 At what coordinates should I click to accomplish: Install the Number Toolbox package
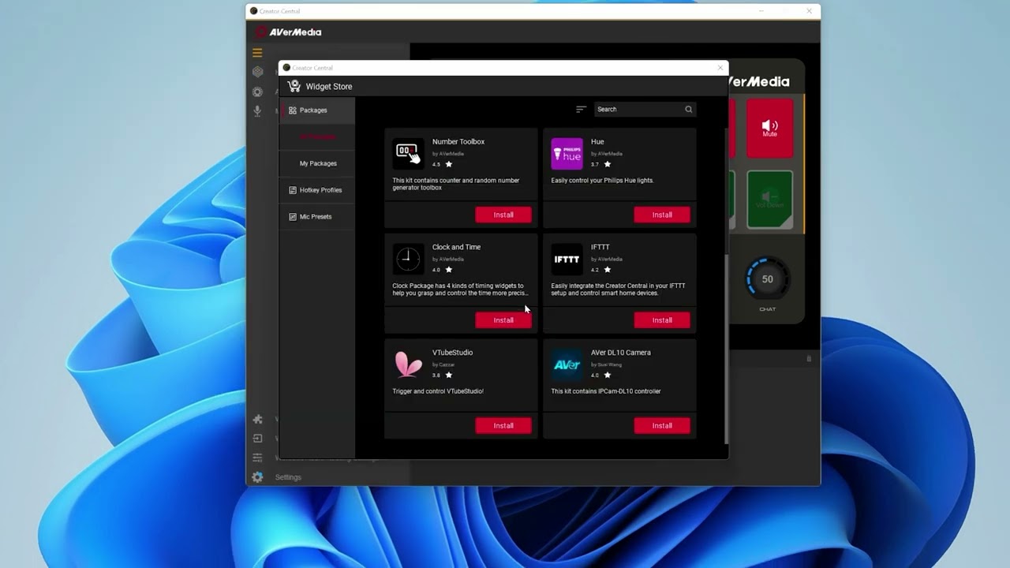pyautogui.click(x=503, y=215)
